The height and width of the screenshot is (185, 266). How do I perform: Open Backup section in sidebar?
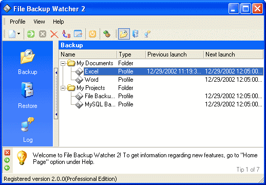tap(28, 62)
